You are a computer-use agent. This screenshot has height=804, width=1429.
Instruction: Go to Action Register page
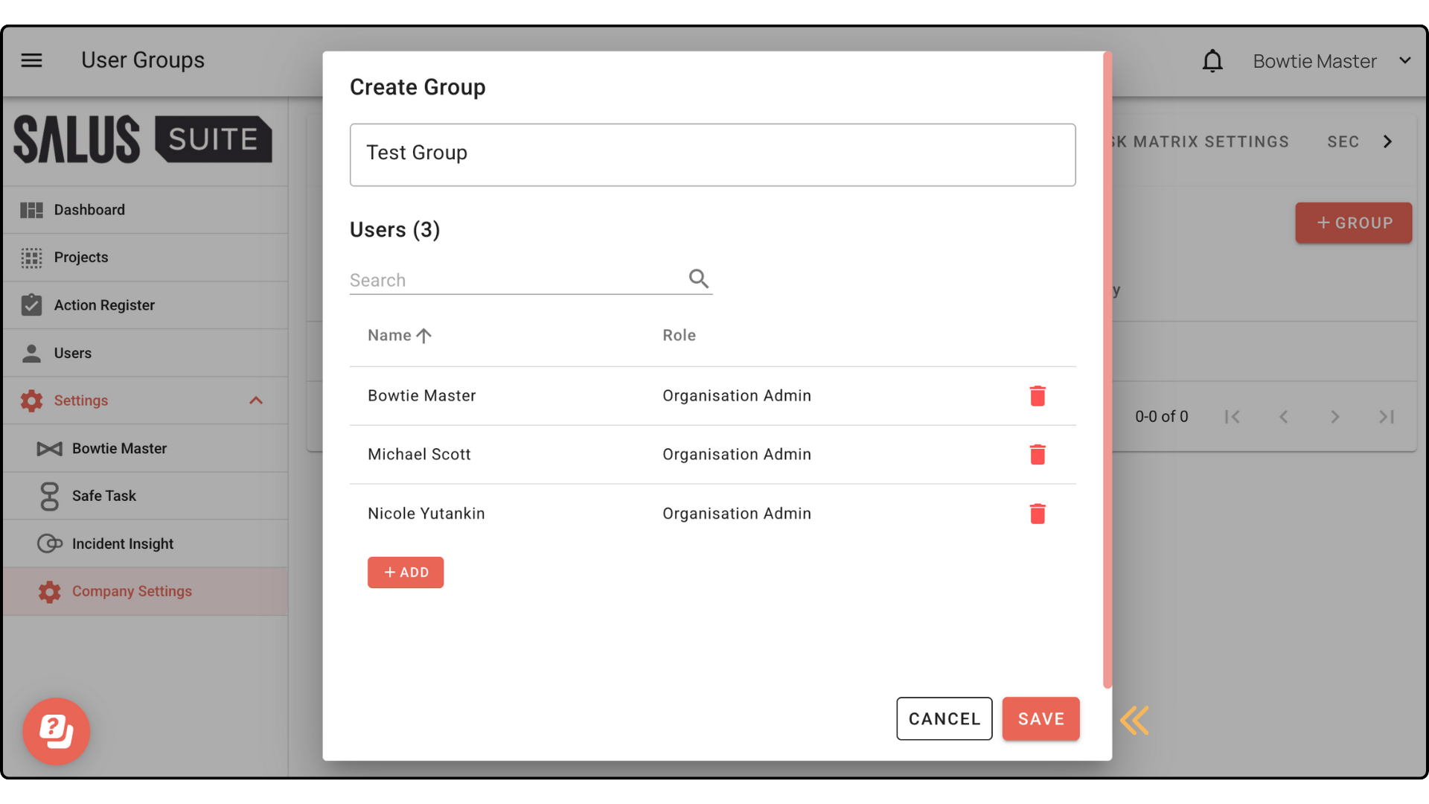pos(104,305)
